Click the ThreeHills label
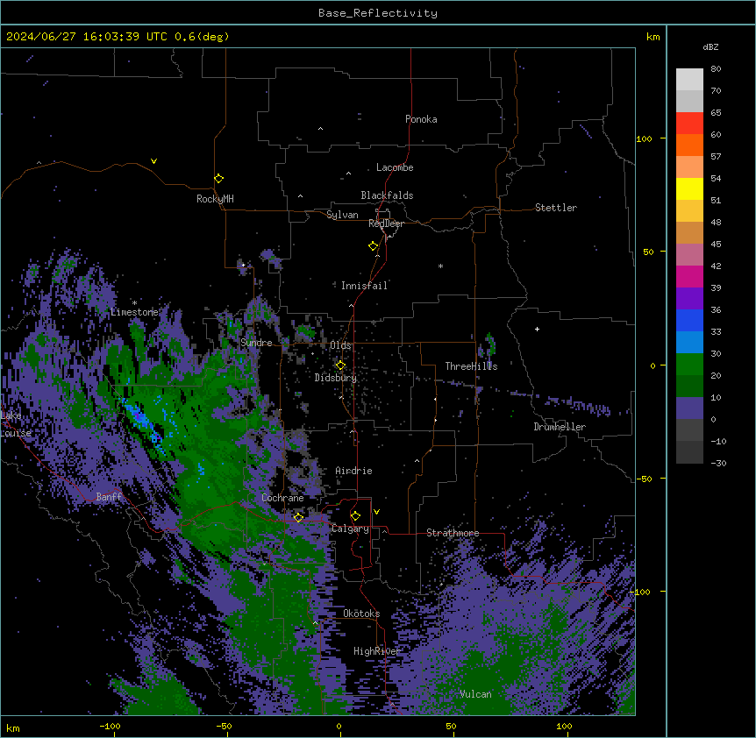 471,366
